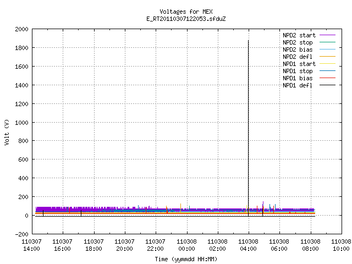The width and height of the screenshot is (352, 264).
Task: Click the 1800 y-axis tick label
Action: 21,48
